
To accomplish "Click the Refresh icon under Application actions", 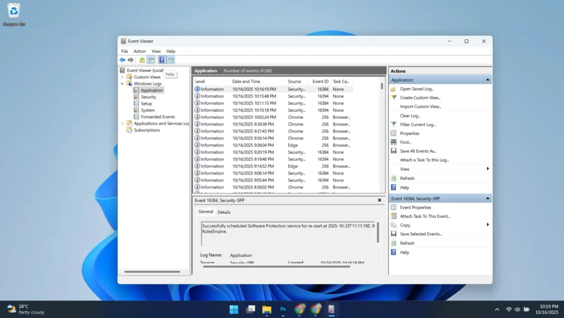I will click(x=408, y=178).
